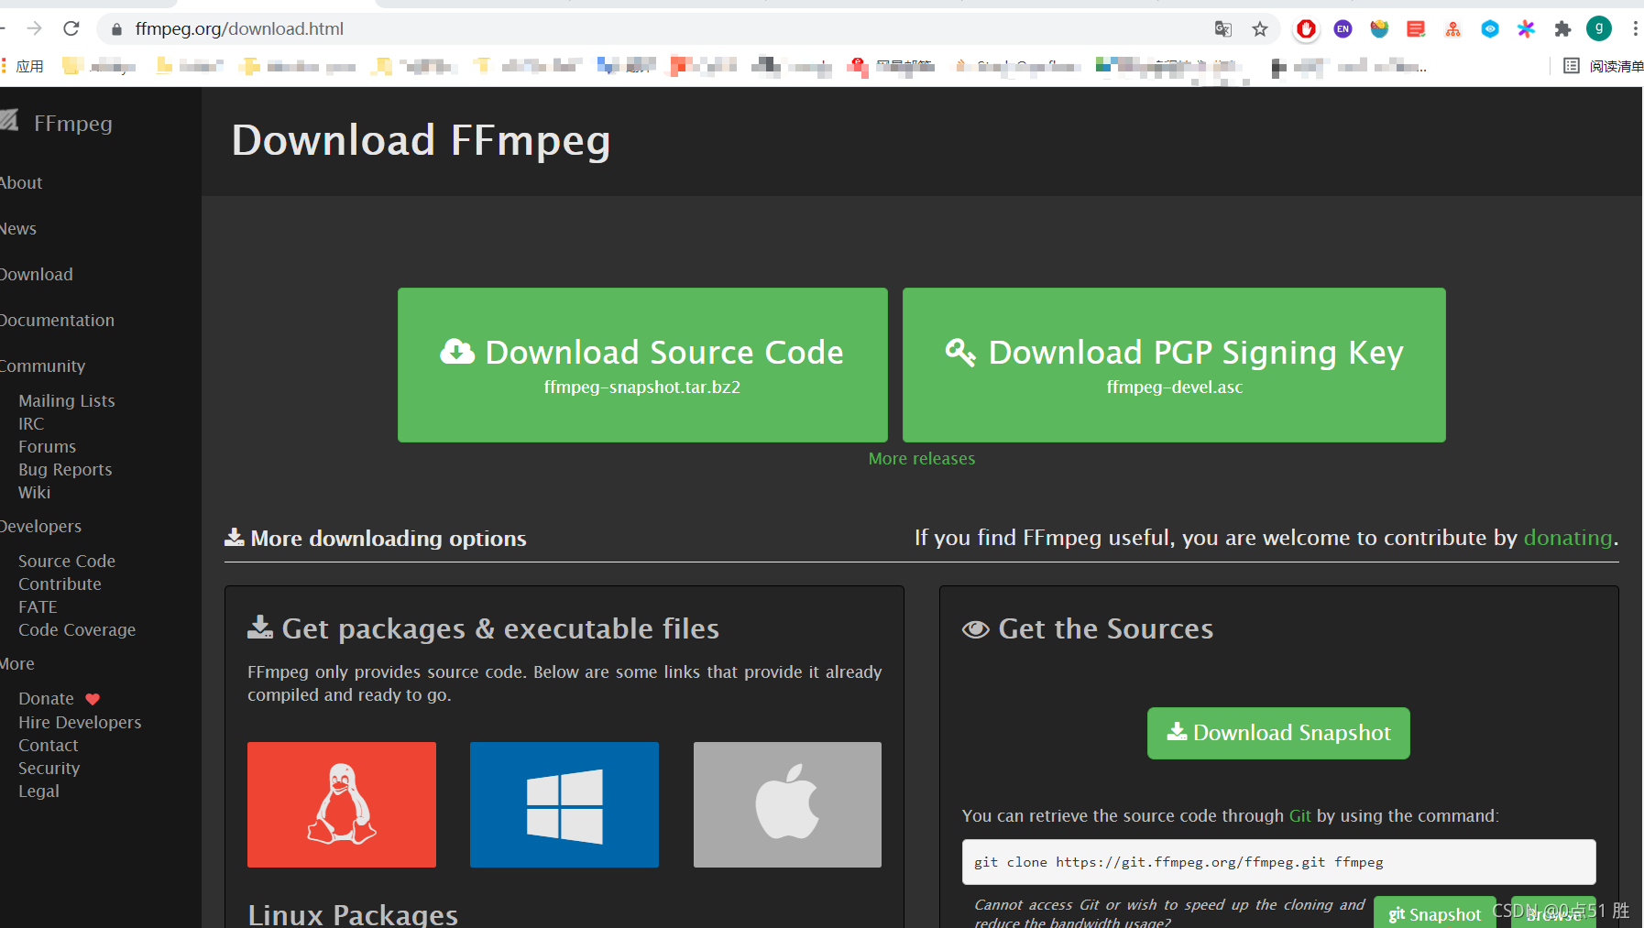
Task: Open the More sidebar section
Action: (x=17, y=663)
